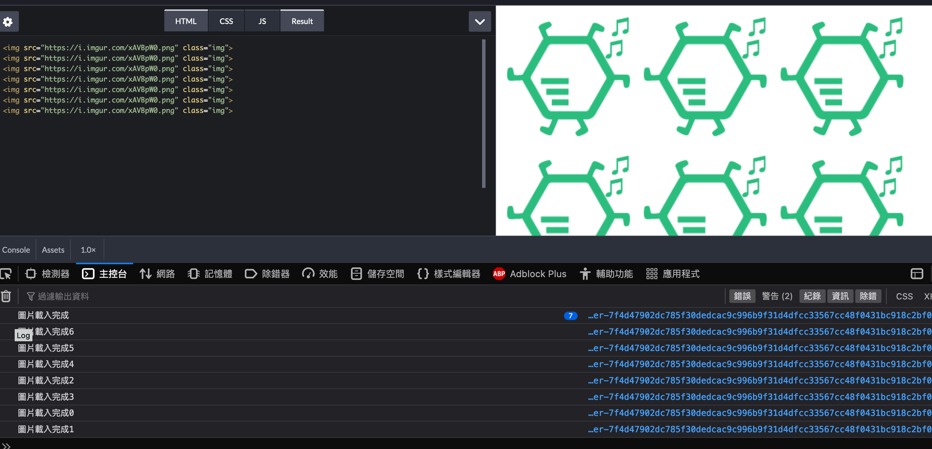
Task: Clear console with trash icon
Action: click(x=6, y=296)
